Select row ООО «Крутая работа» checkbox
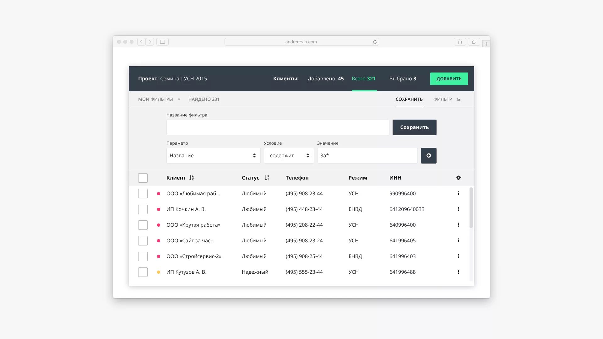603x339 pixels. tap(143, 225)
